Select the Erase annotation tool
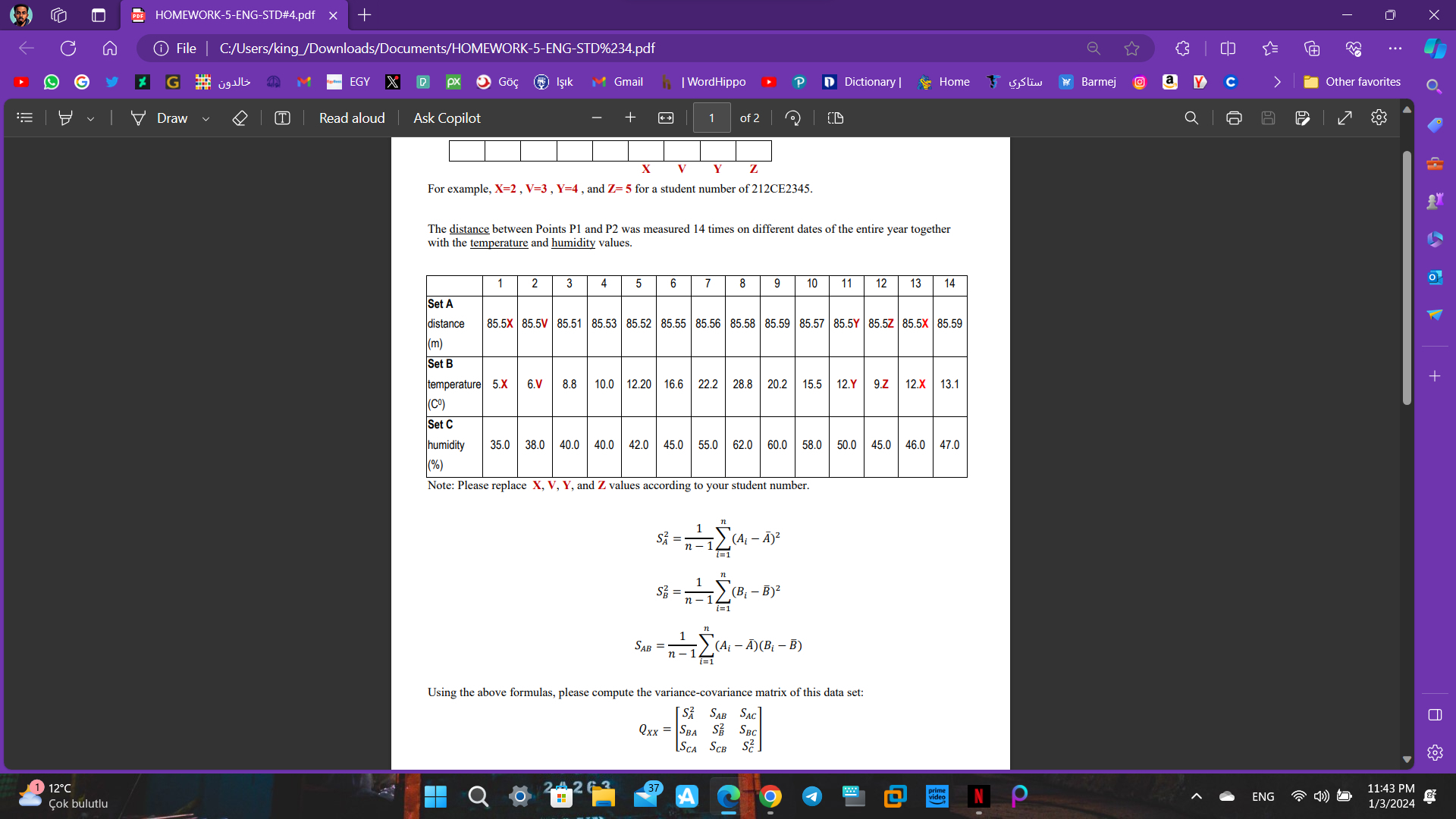The image size is (1456, 819). point(240,118)
